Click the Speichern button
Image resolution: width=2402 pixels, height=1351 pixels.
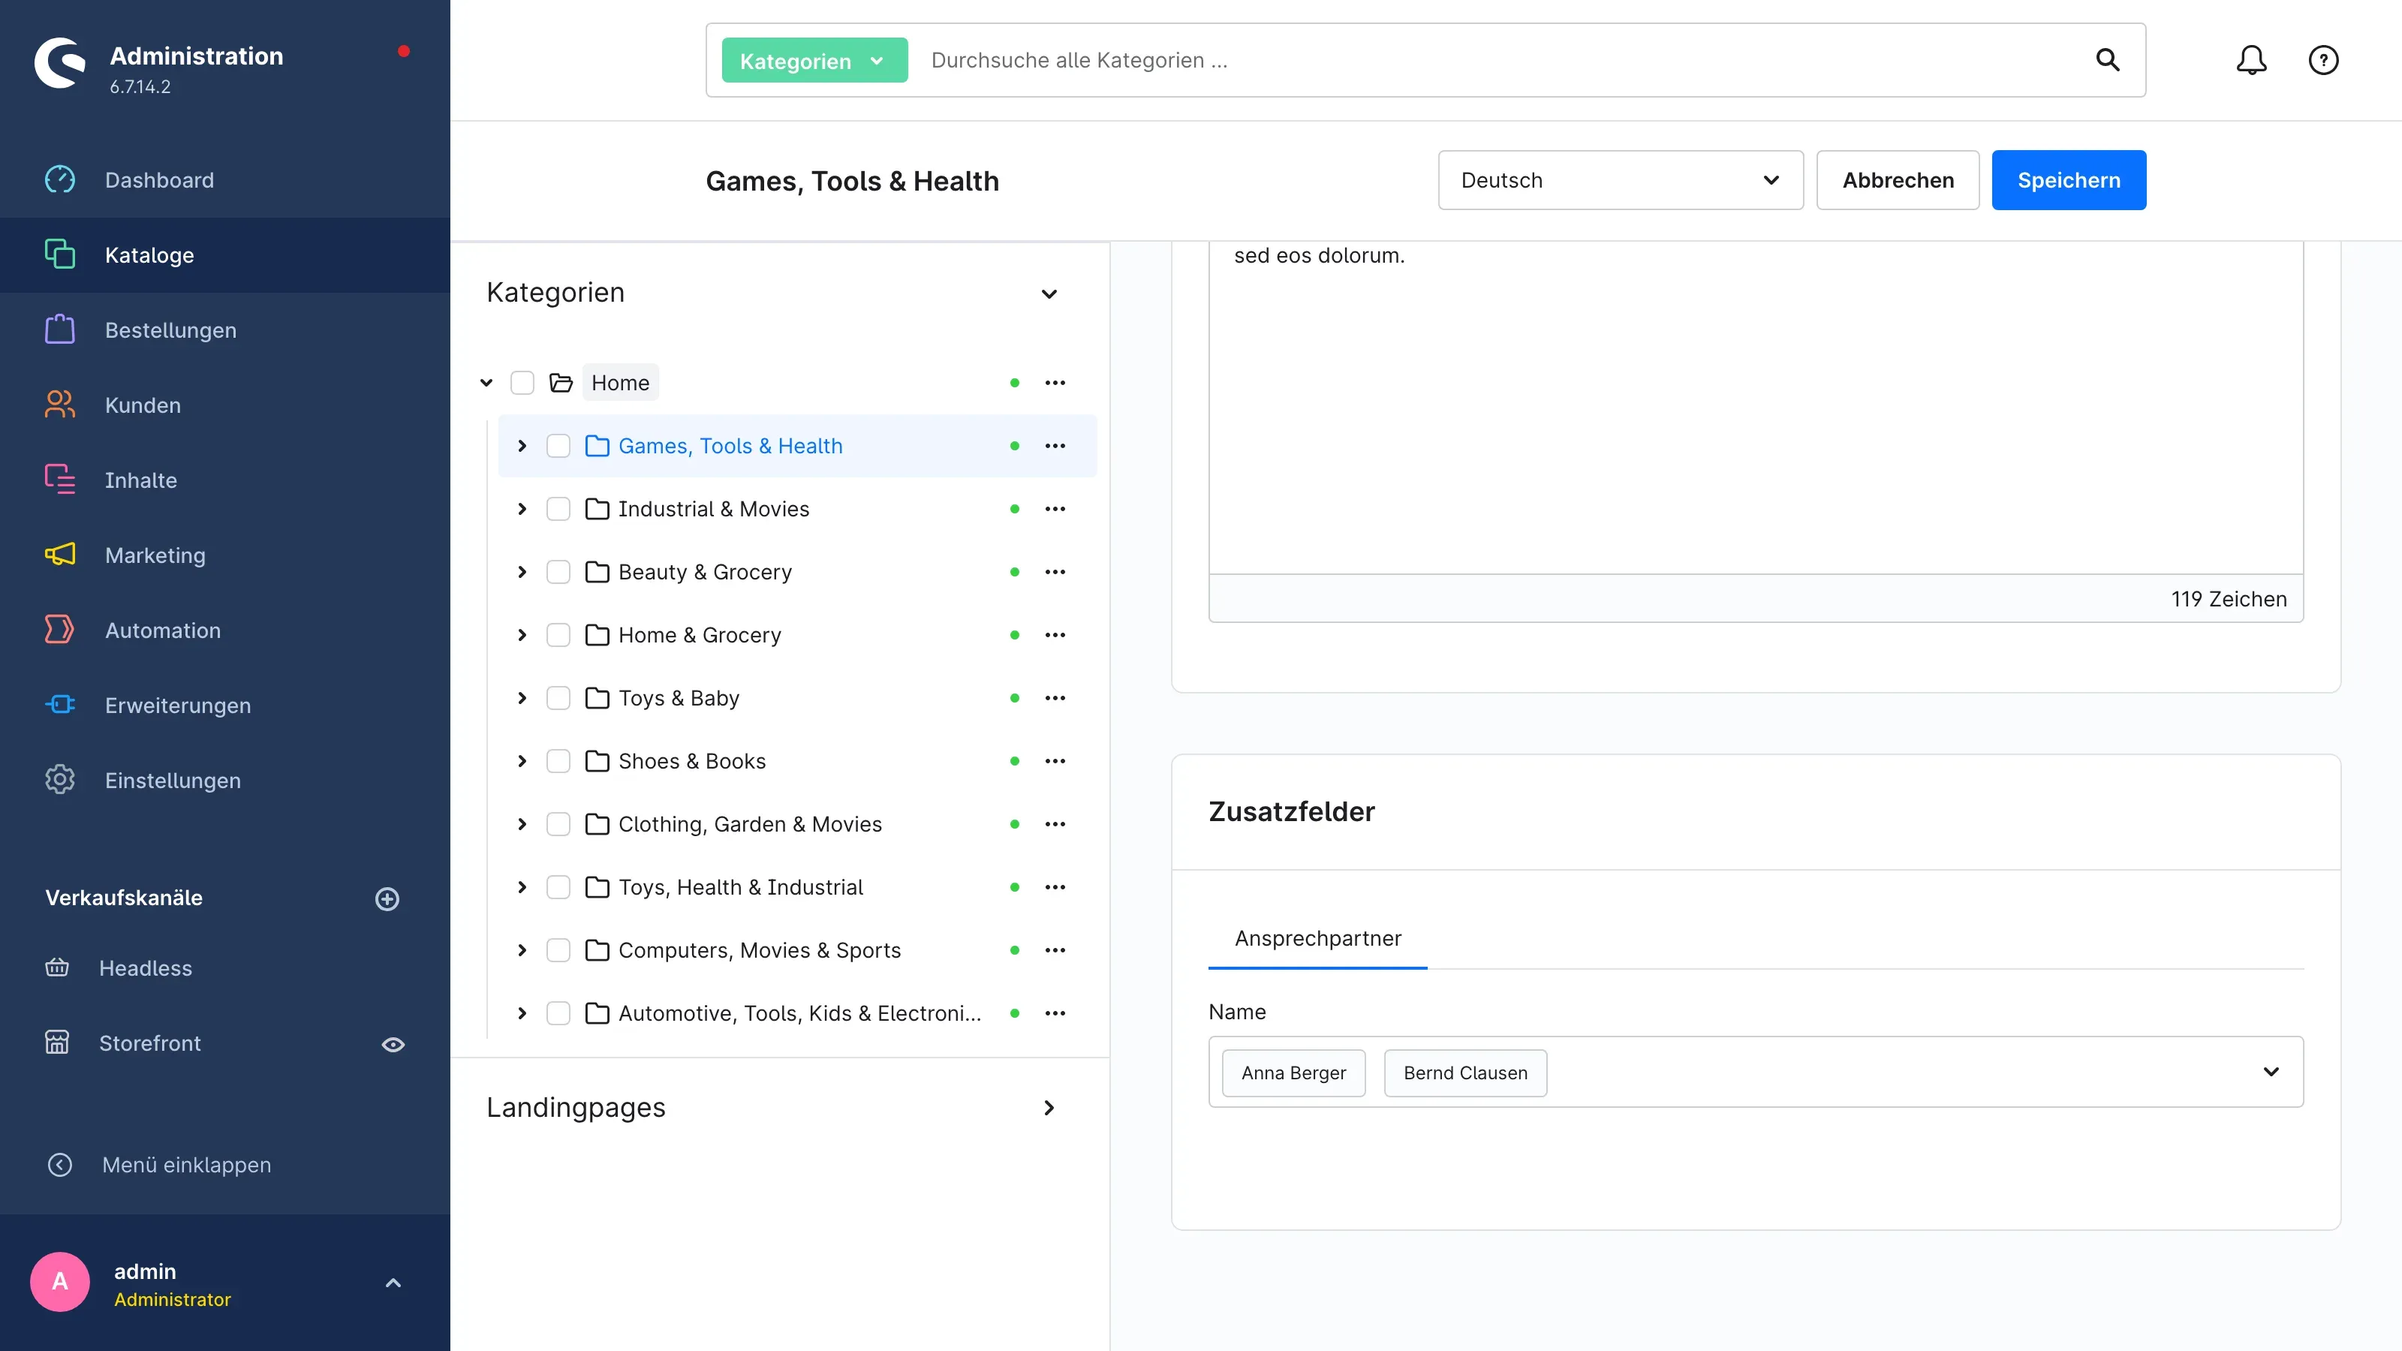2068,180
